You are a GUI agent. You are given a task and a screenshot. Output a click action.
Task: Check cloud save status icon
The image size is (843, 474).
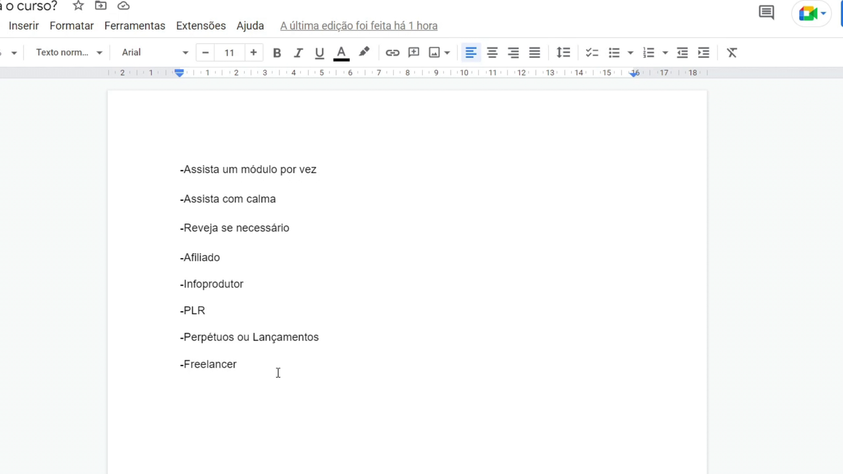click(123, 6)
